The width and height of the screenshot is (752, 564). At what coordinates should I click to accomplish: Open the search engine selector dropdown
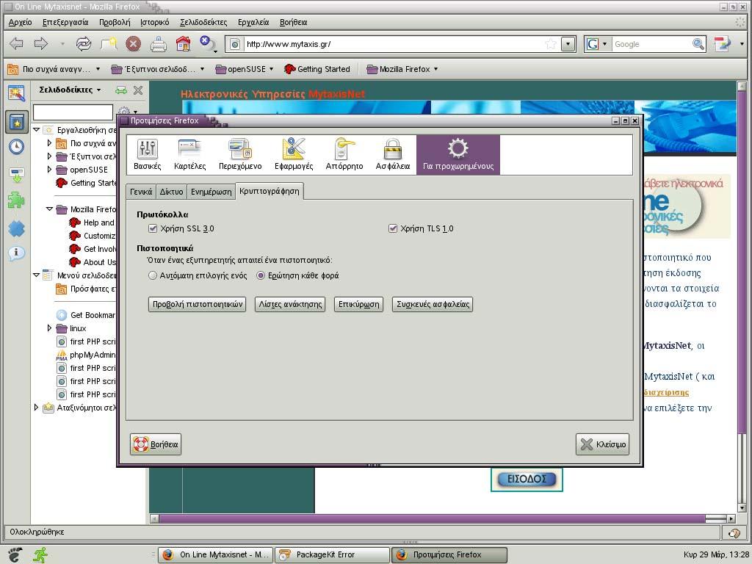[x=597, y=44]
